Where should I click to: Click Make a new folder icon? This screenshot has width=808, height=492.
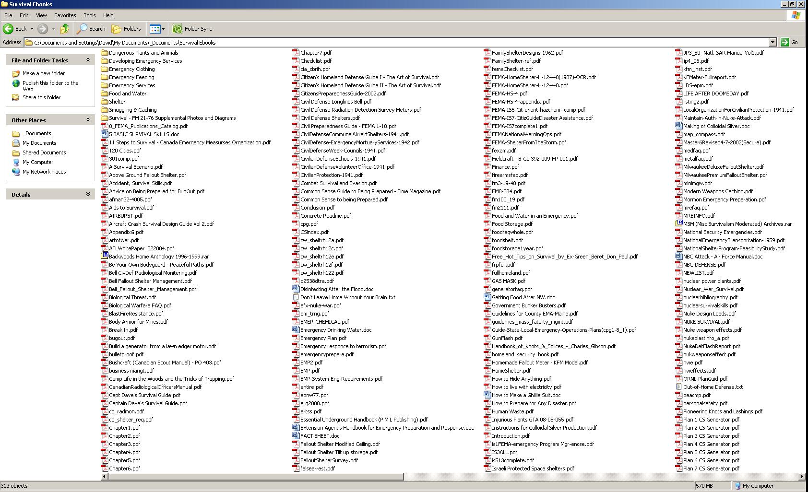(x=16, y=73)
